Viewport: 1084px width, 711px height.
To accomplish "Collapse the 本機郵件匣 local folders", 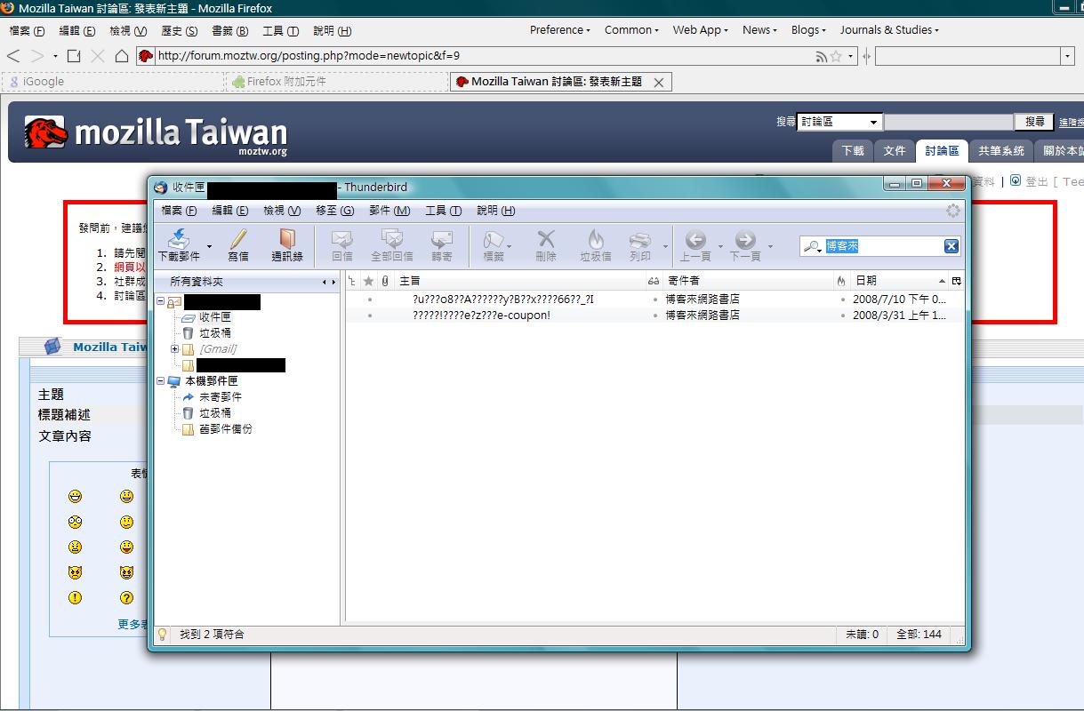I will (161, 381).
